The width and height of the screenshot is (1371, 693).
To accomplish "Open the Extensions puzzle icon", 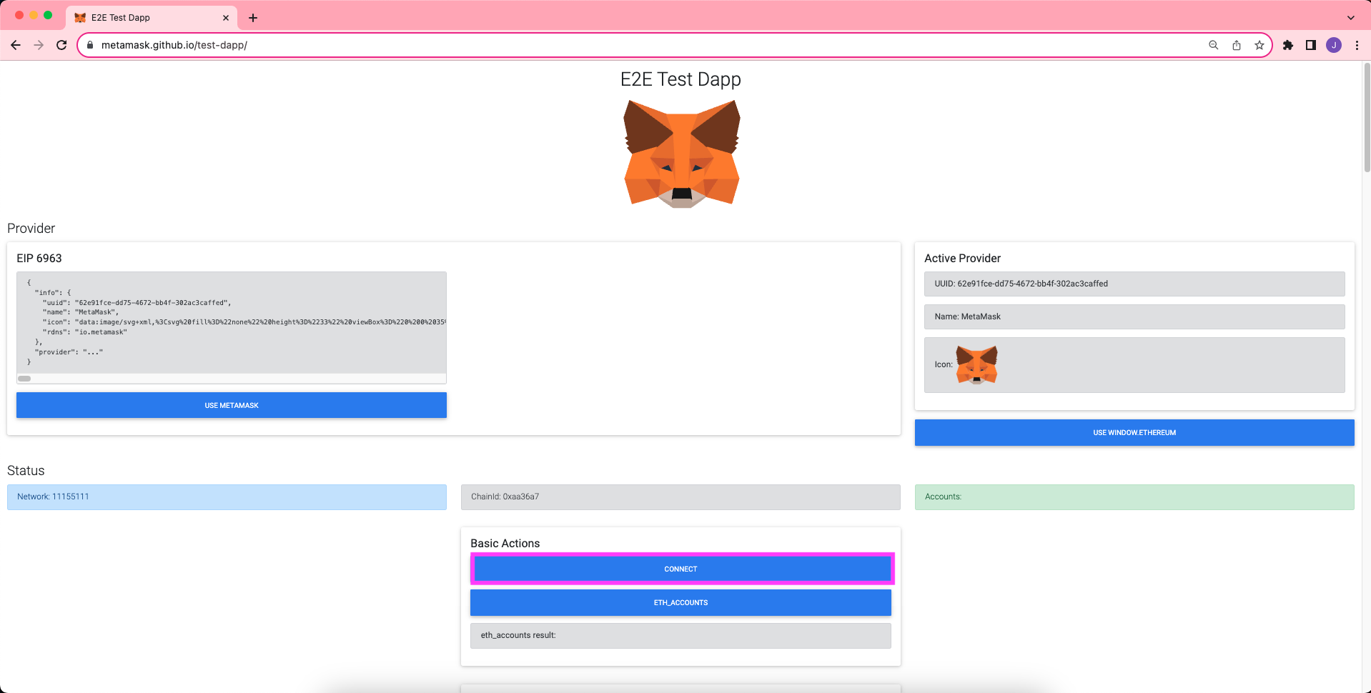I will pyautogui.click(x=1287, y=45).
